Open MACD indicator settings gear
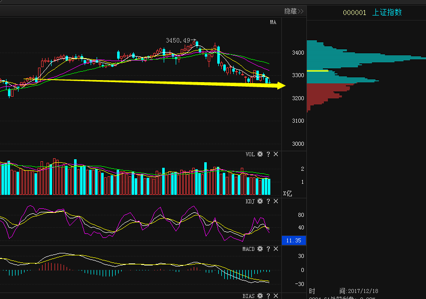 coord(260,249)
